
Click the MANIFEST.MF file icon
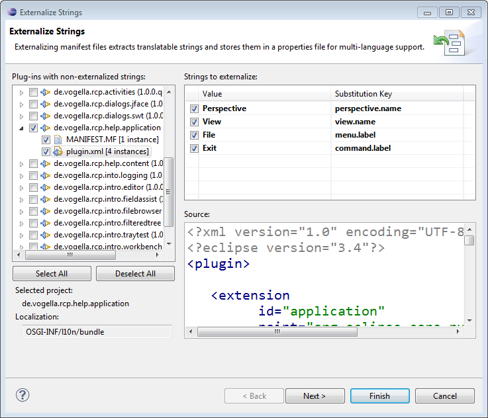58,140
